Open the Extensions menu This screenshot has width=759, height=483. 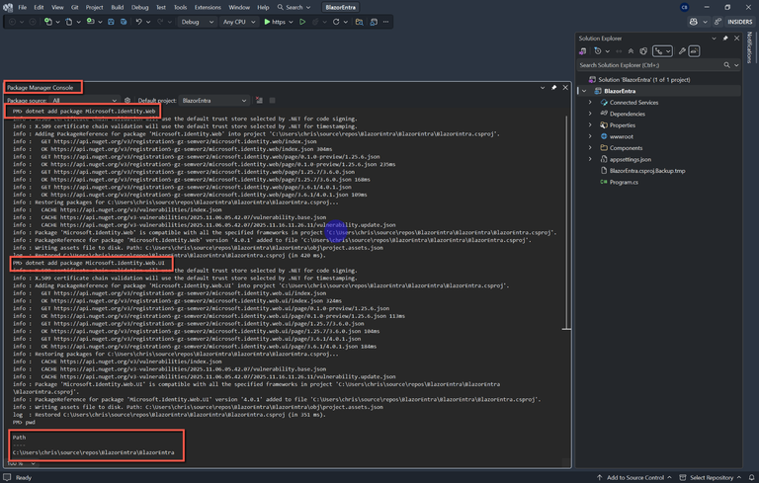(208, 7)
